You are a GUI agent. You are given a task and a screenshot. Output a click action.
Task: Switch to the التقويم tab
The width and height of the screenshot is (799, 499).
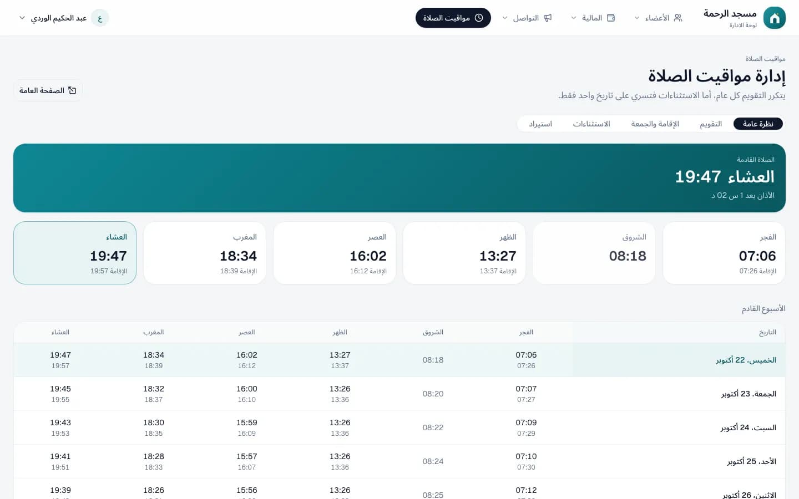click(711, 124)
